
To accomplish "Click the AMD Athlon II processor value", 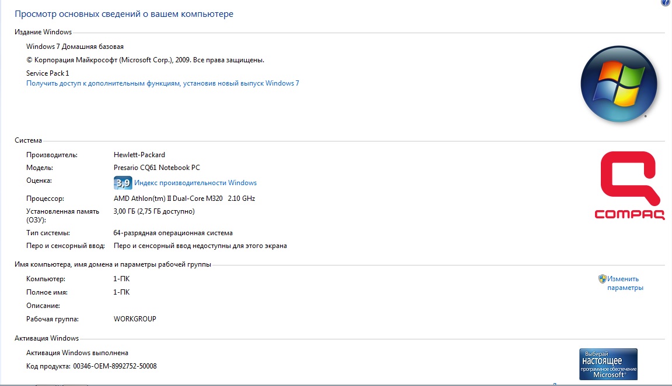I will (184, 199).
